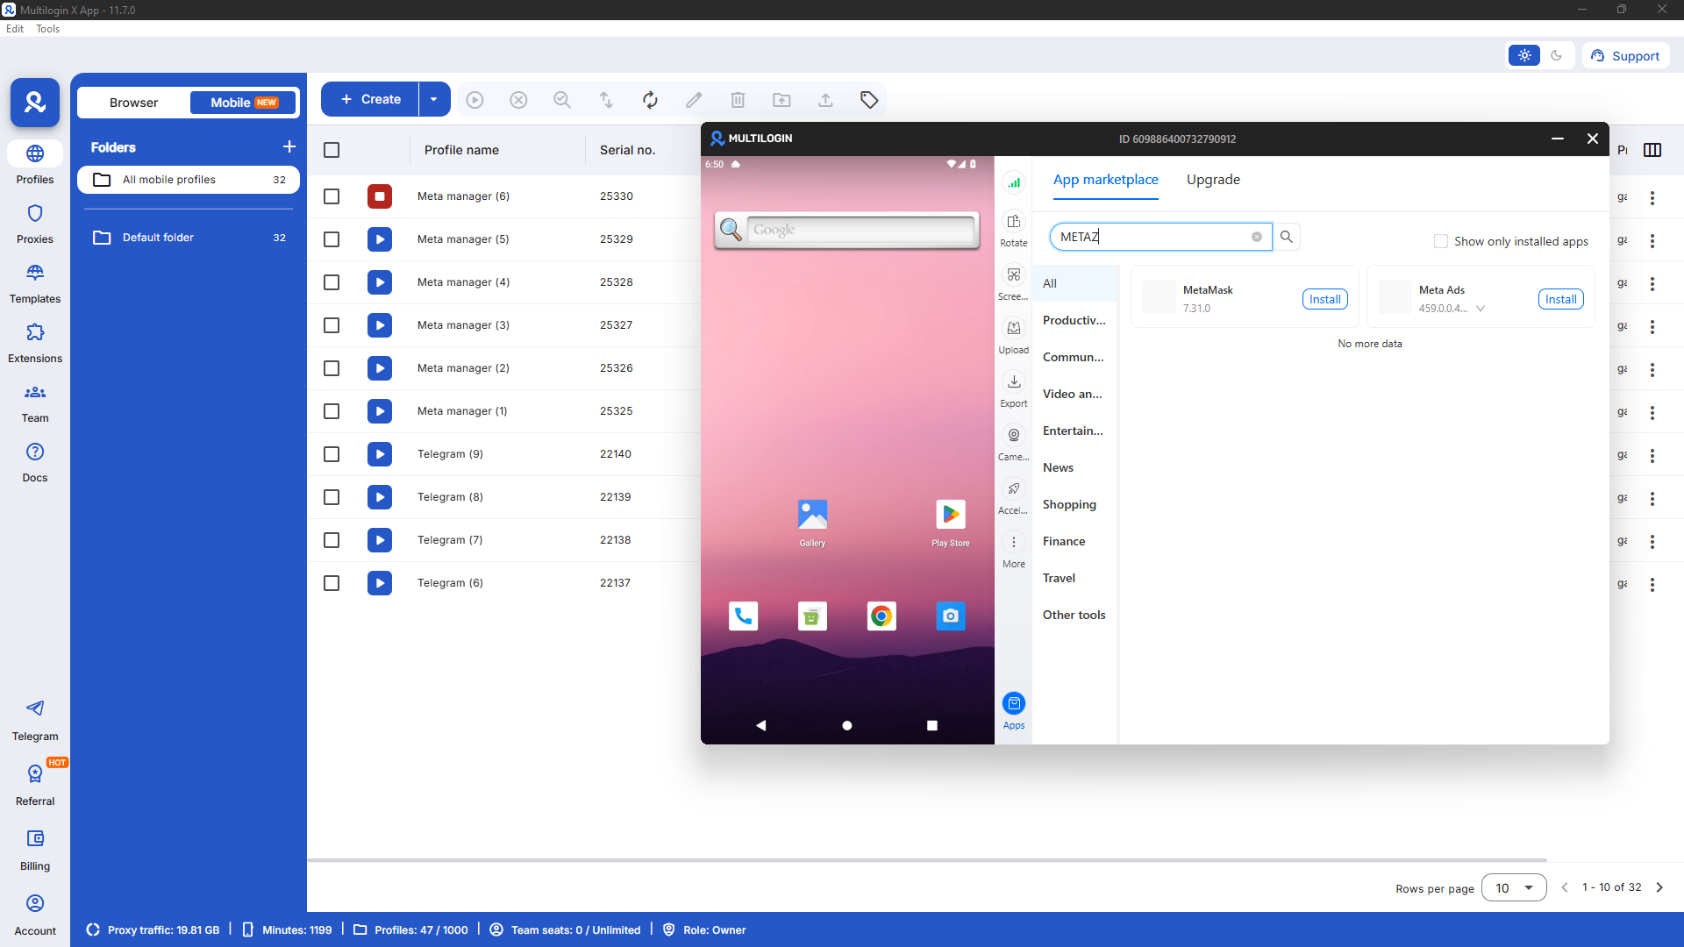Install the MetaMask app
Screen dimensions: 1684x947
(1324, 299)
